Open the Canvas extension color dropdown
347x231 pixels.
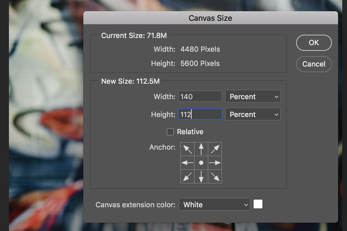(214, 205)
